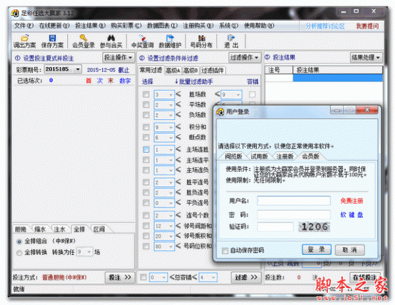The height and width of the screenshot is (305, 395).
Task: Click the 1206 captcha image
Action: (x=314, y=227)
